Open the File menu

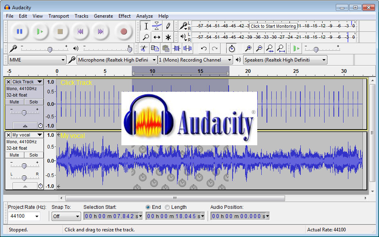click(x=10, y=16)
